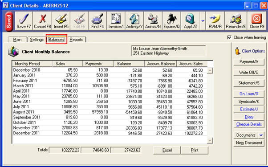Open the Documents dropdown arrow
Viewport: 268px width, 167px height.
261,135
